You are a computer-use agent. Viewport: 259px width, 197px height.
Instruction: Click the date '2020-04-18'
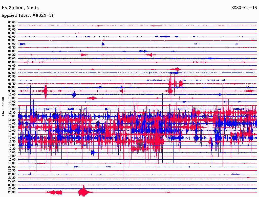(244, 8)
